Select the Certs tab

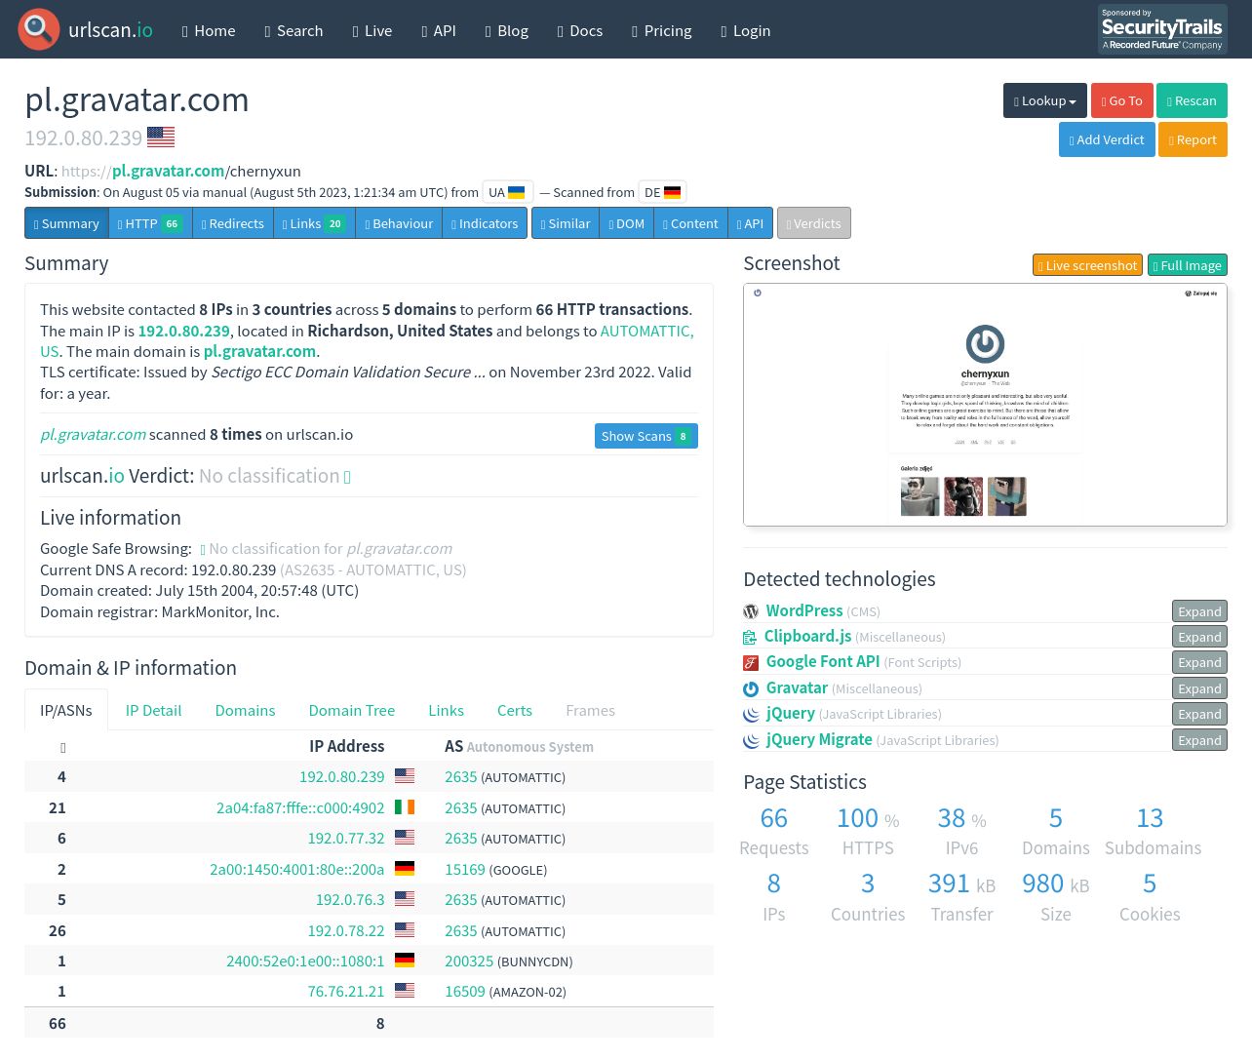coord(515,710)
